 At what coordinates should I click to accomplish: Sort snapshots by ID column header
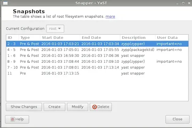[12, 38]
